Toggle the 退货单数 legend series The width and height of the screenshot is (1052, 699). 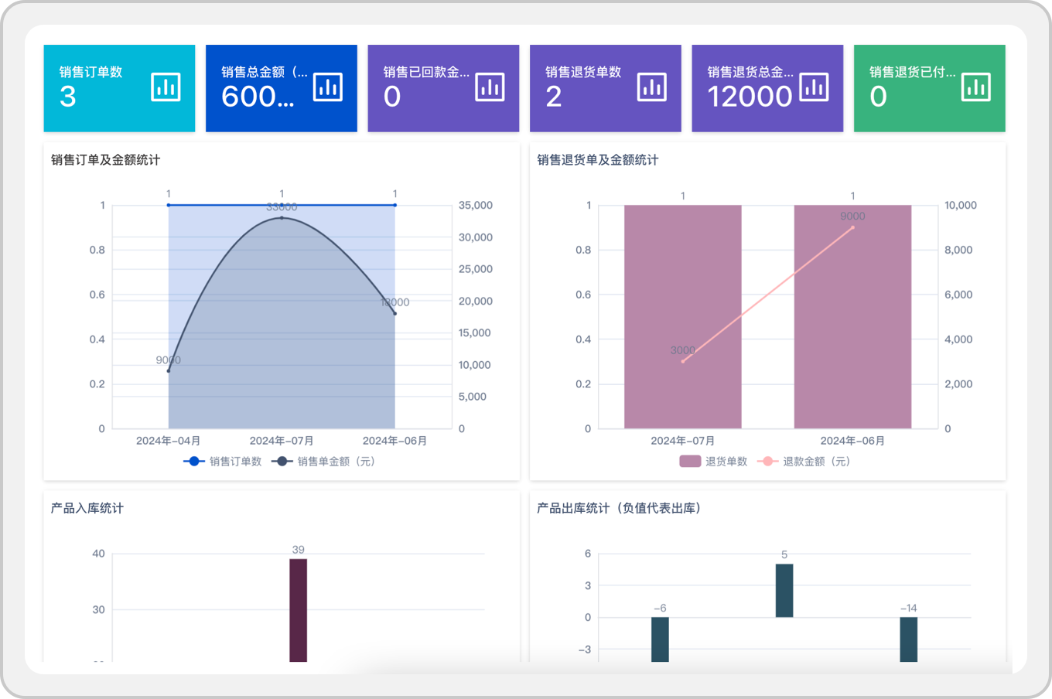click(x=713, y=462)
